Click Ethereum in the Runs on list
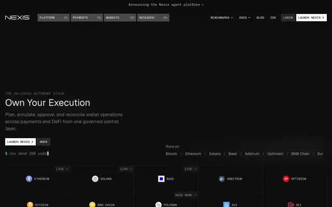The height and width of the screenshot is (207, 332). tap(193, 154)
